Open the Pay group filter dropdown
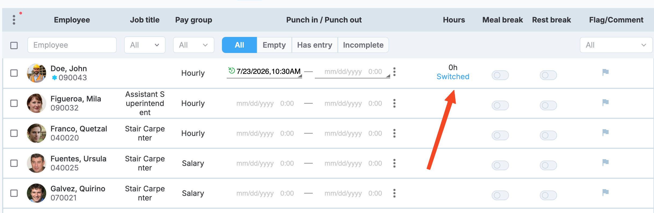The height and width of the screenshot is (213, 654). point(194,45)
